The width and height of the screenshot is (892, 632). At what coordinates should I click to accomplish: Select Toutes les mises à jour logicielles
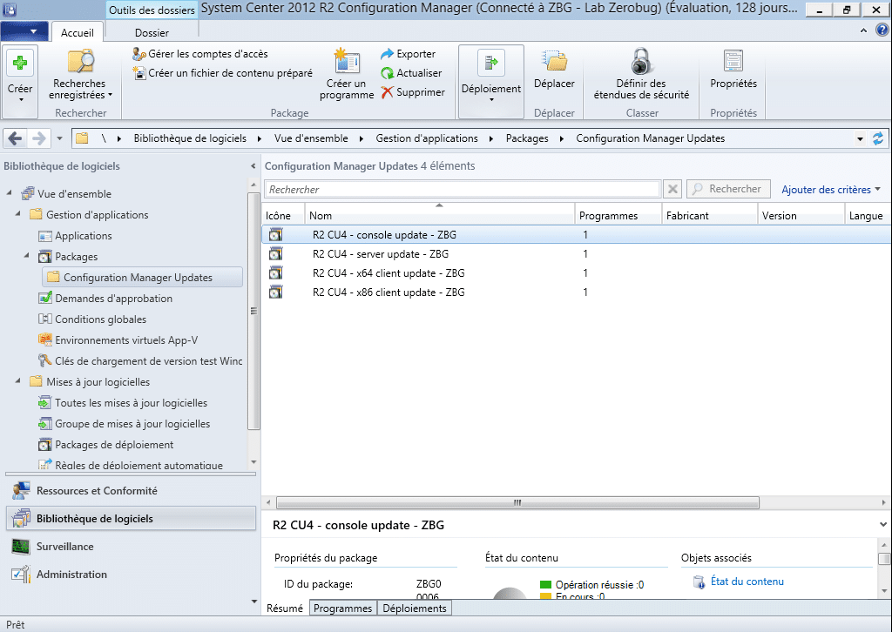pos(131,403)
